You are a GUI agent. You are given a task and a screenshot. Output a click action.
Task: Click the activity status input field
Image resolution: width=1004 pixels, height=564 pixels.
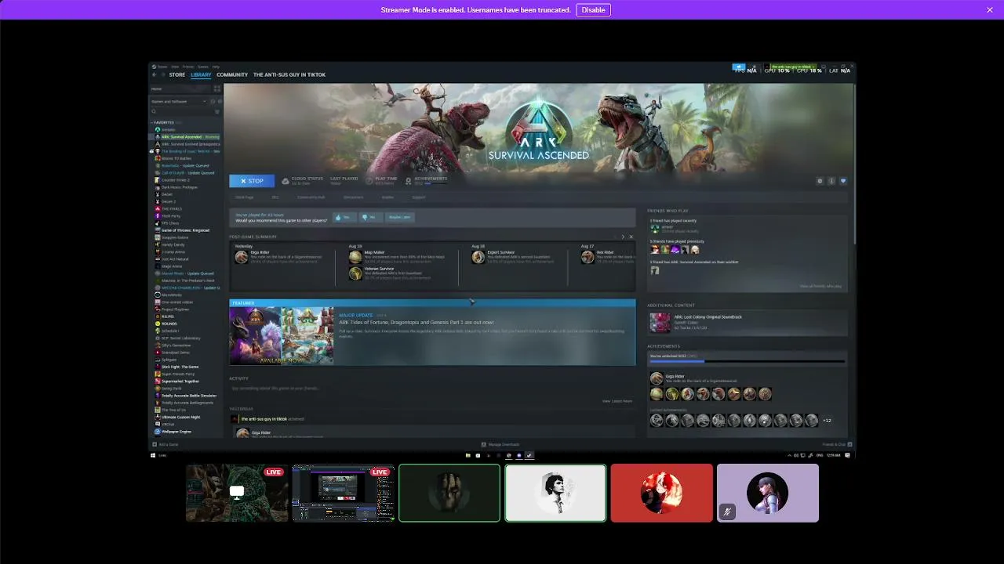(x=432, y=389)
